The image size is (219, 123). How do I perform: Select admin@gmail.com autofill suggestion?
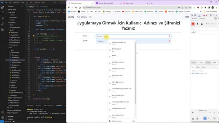121,70
